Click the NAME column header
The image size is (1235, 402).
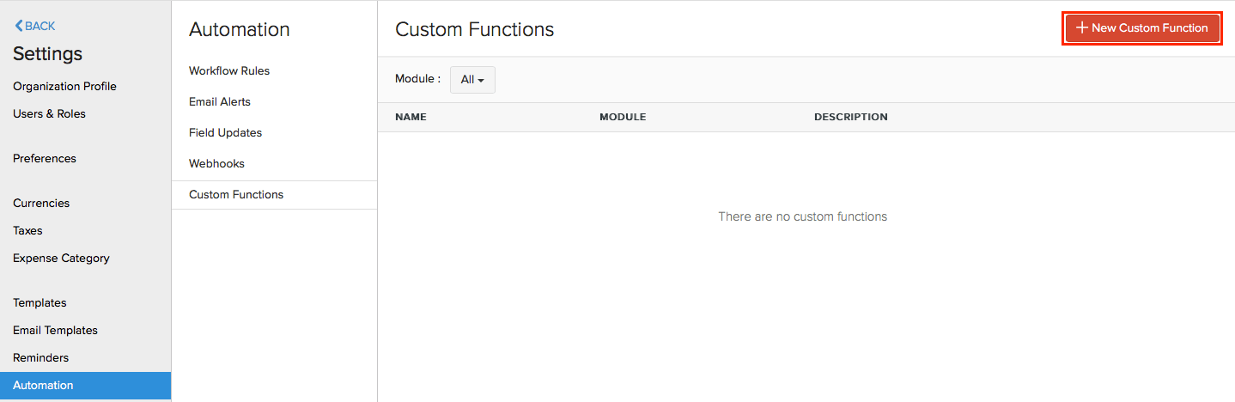coord(411,117)
